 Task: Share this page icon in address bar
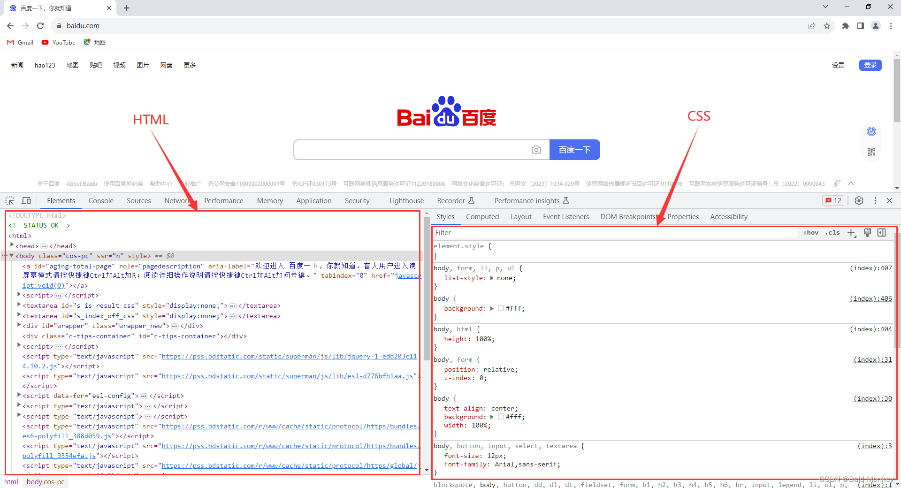pyautogui.click(x=812, y=26)
